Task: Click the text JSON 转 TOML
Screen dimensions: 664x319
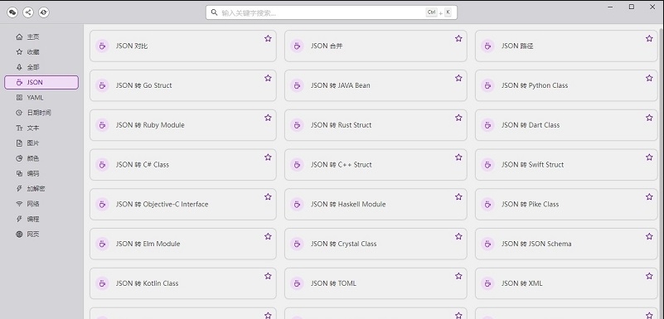Action: [334, 283]
